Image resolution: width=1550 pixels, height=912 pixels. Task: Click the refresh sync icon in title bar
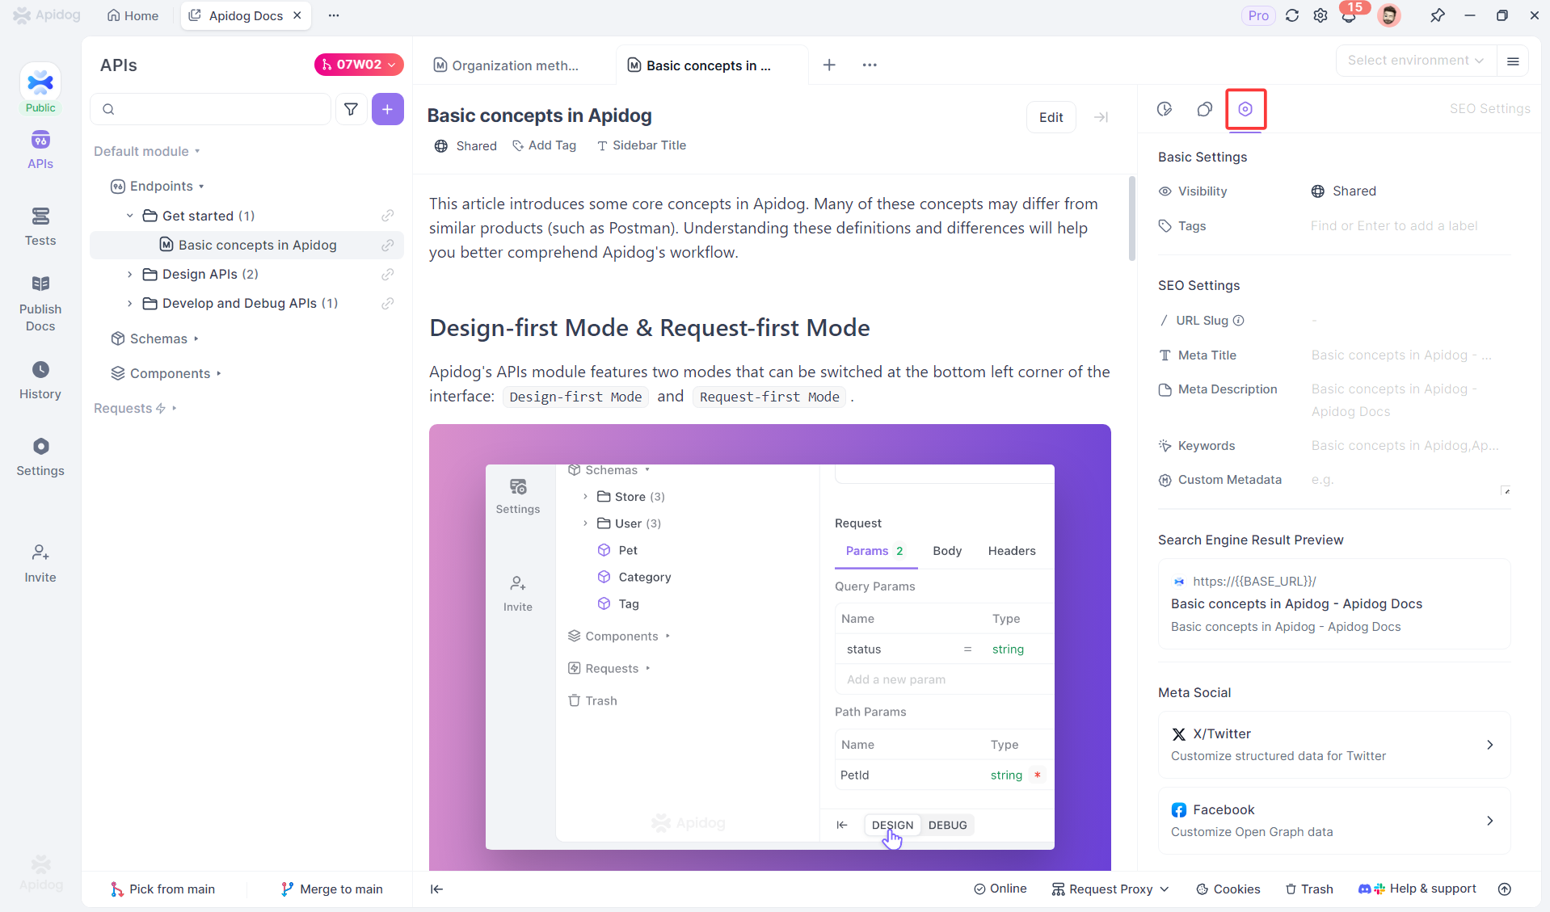coord(1292,15)
